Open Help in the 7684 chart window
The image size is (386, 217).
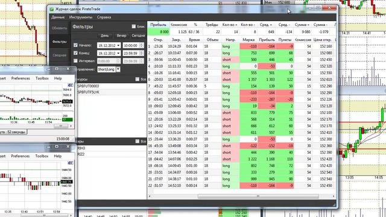pos(58,78)
